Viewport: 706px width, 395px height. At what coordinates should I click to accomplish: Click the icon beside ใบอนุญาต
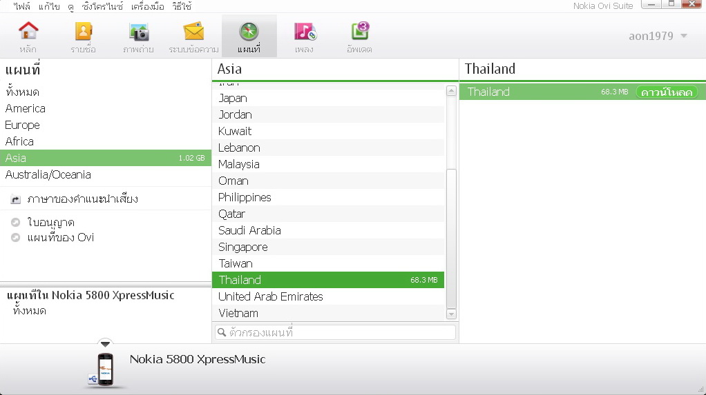pyautogui.click(x=16, y=223)
